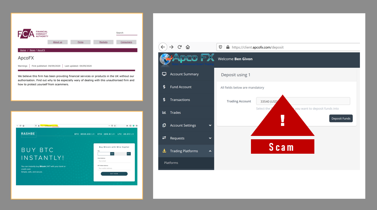Screen dimensions: 377x210
Task: Click the home icon in Rashbe browser
Action: [23, 126]
